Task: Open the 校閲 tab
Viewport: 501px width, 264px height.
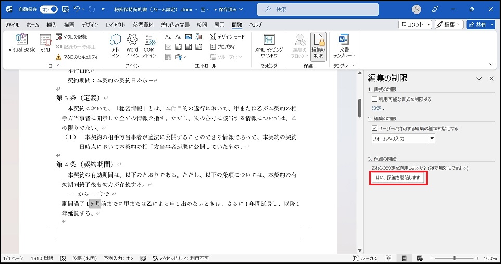Action: (x=202, y=24)
